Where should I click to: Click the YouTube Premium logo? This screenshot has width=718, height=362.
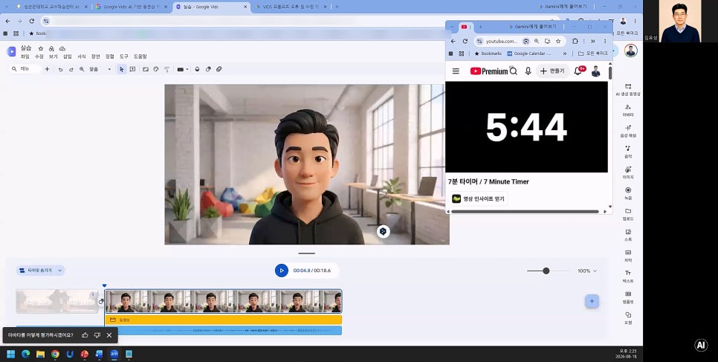pos(488,71)
